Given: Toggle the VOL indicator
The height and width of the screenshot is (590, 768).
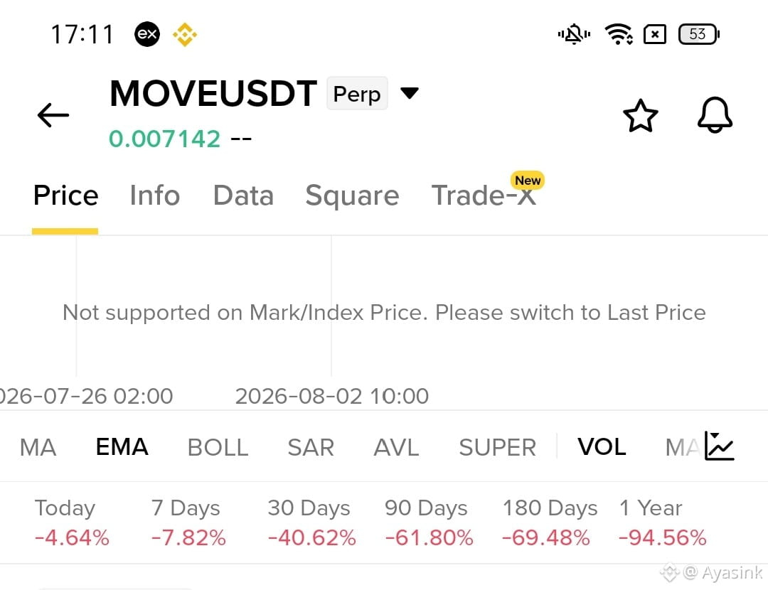Looking at the screenshot, I should tap(602, 446).
